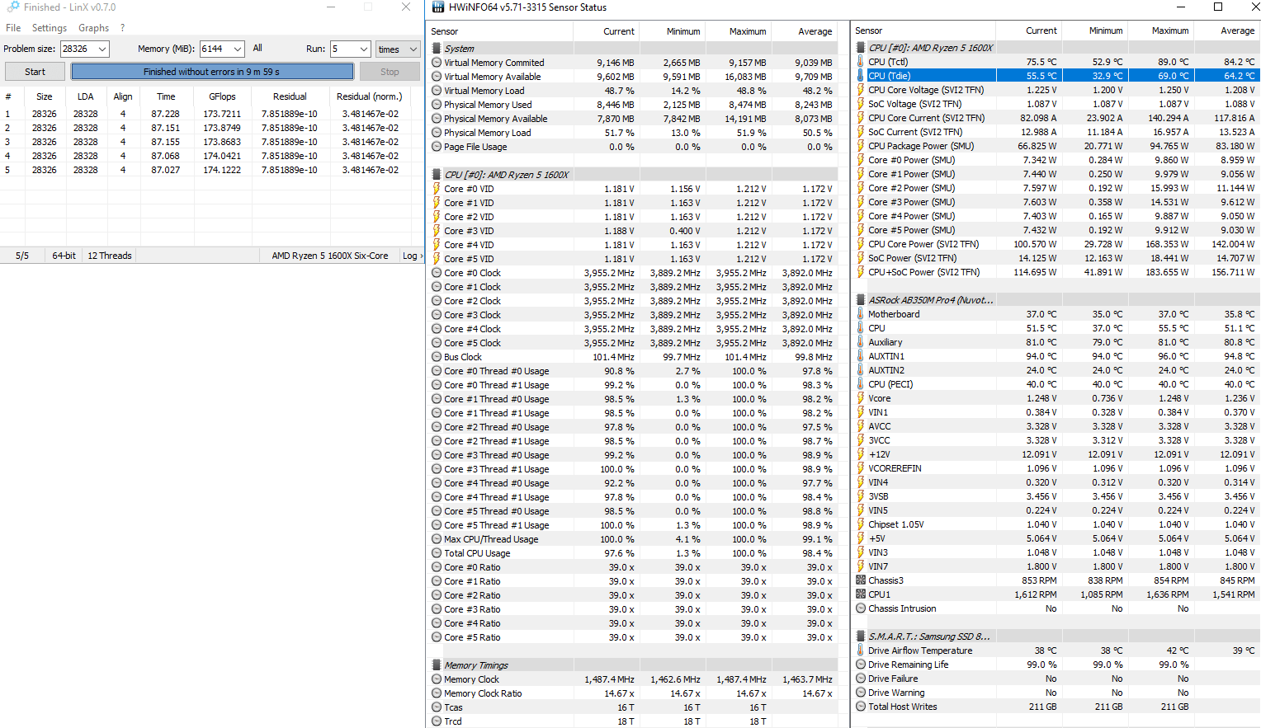
Task: Click the GFlops value 173.7211 in run 1
Action: coord(222,114)
